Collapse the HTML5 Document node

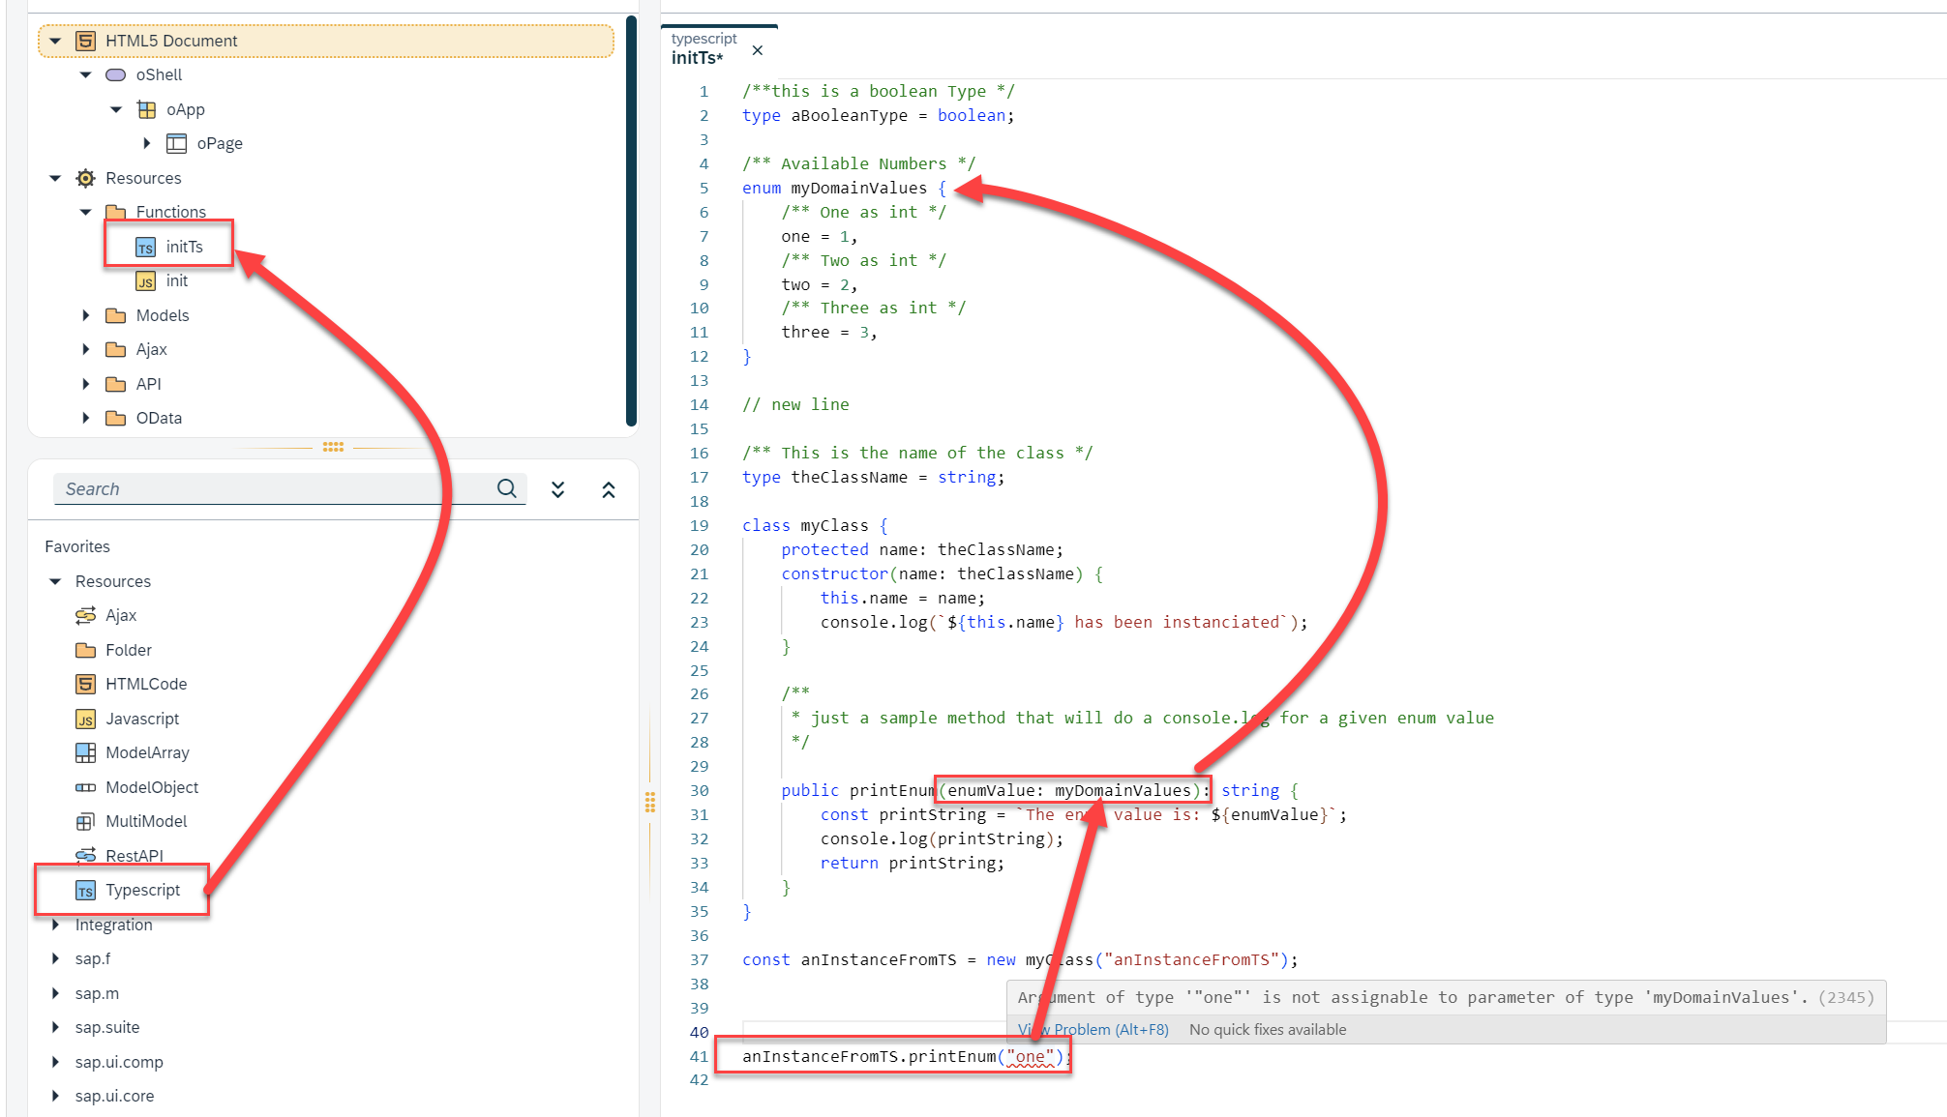55,41
